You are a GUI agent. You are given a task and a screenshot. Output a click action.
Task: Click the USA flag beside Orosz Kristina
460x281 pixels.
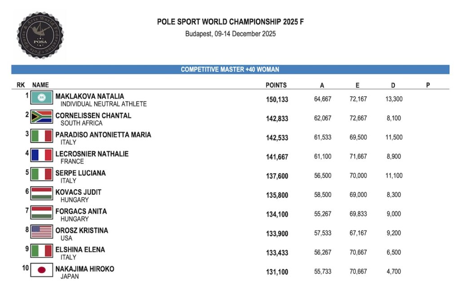pos(42,232)
